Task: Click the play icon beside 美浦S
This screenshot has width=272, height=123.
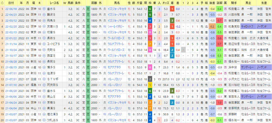Action: pyautogui.click(x=44, y=108)
